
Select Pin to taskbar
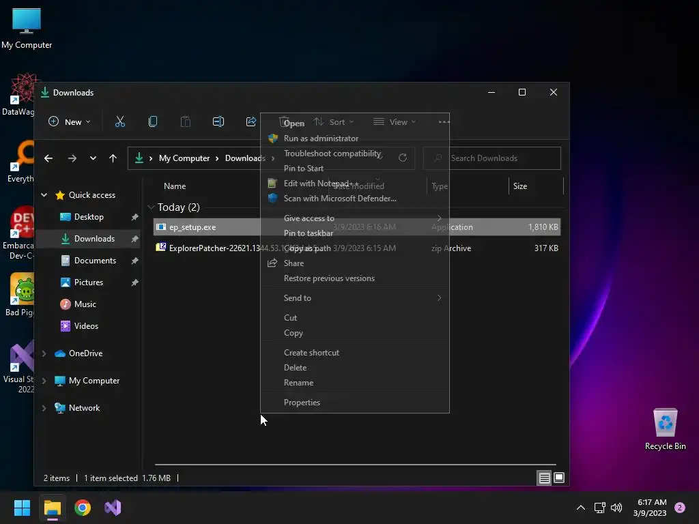pyautogui.click(x=355, y=233)
